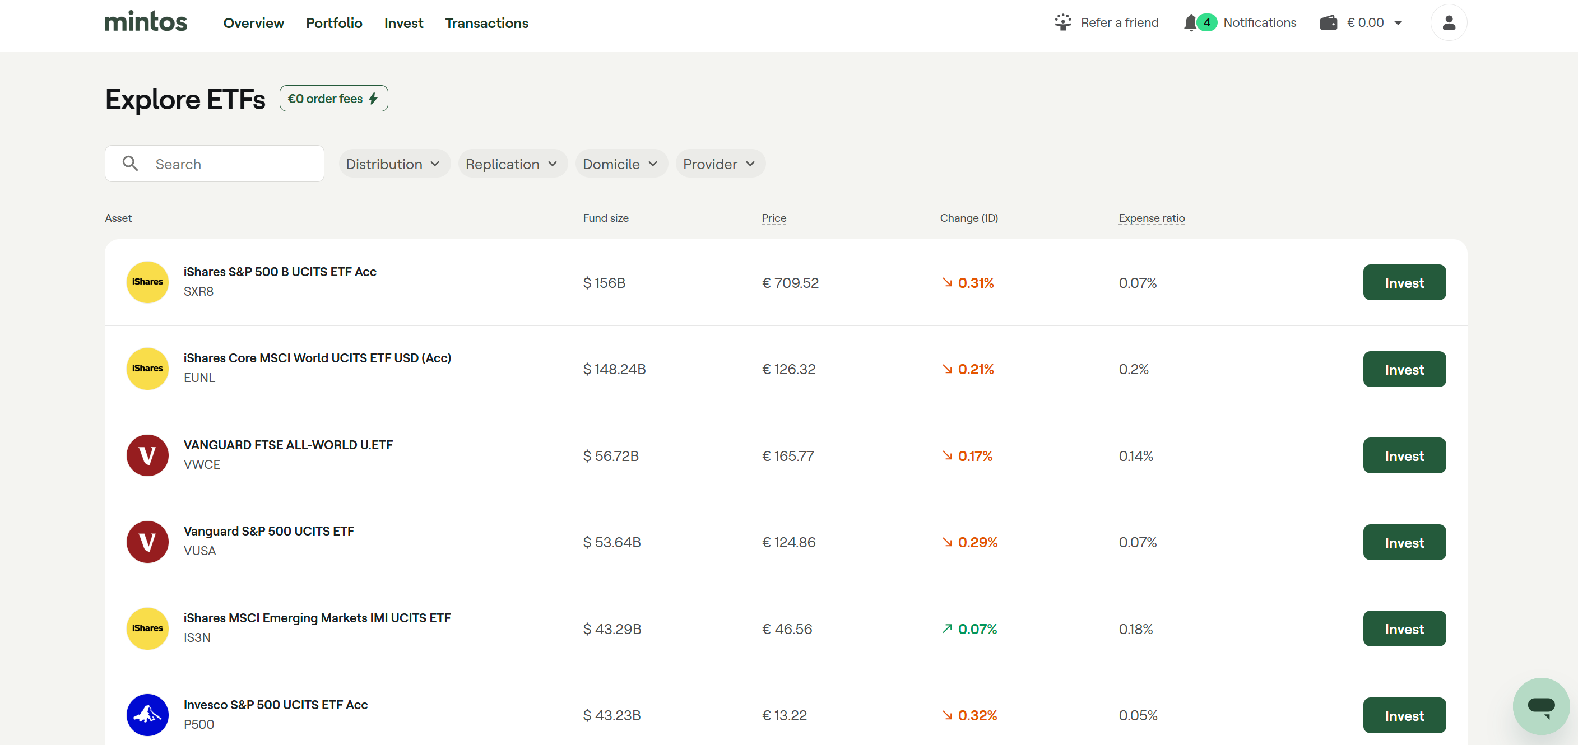Screen dimensions: 1578x745
Task: Open Invesco S&P 500 UCITS ETF Acc name
Action: (276, 705)
